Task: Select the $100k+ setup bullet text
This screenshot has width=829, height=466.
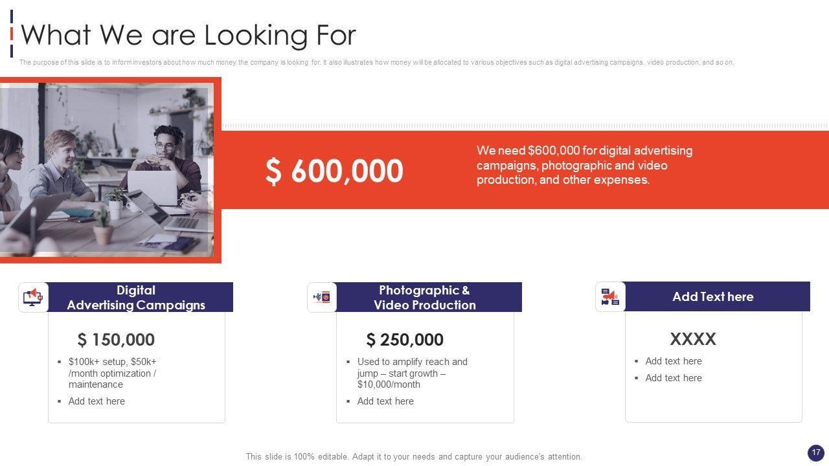Action: 113,373
